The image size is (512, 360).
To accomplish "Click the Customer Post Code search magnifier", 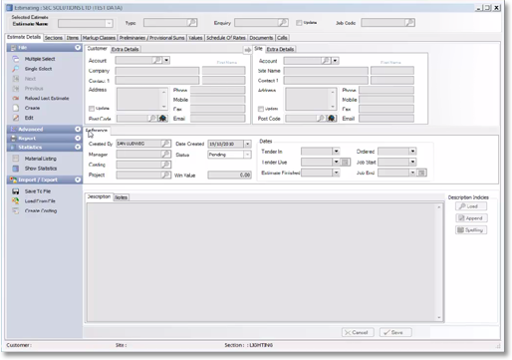I will [x=151, y=118].
